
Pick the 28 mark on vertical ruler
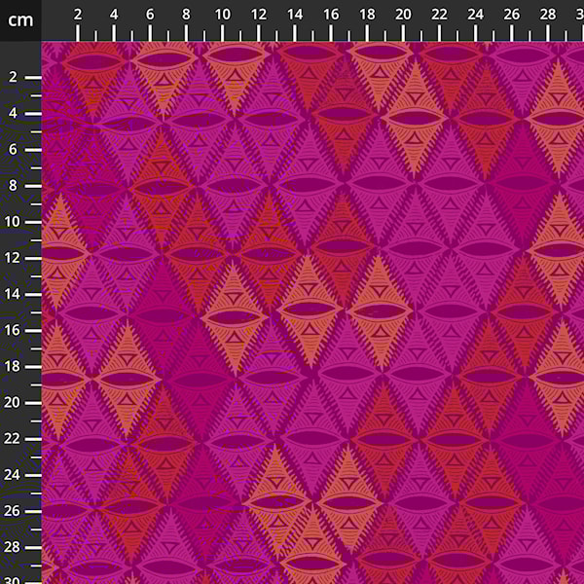pos(15,547)
